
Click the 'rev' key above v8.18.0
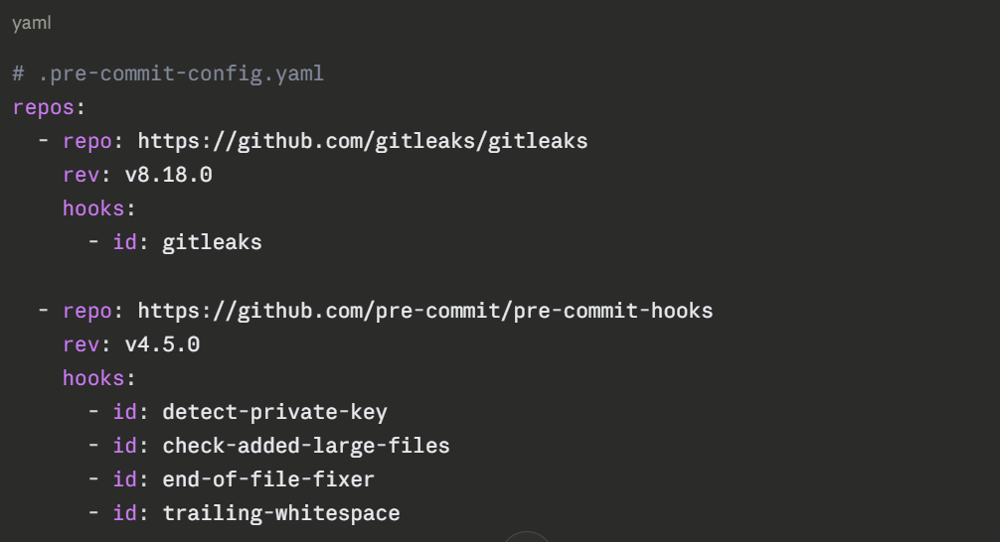[x=81, y=175]
